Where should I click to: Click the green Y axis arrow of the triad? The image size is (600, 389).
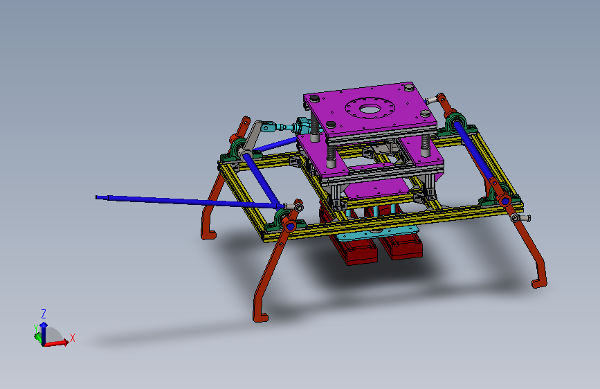(37, 337)
